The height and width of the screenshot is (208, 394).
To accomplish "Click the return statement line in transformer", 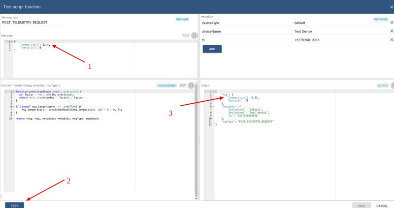I will [57, 119].
